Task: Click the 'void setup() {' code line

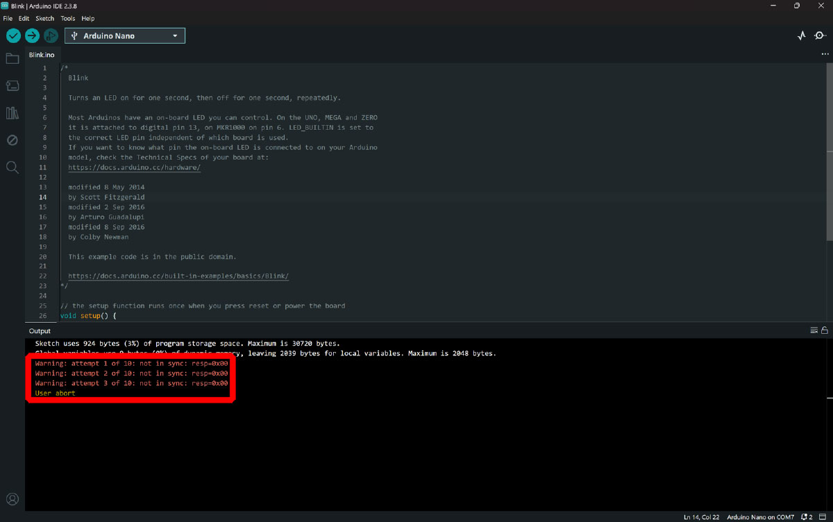Action: [x=88, y=316]
